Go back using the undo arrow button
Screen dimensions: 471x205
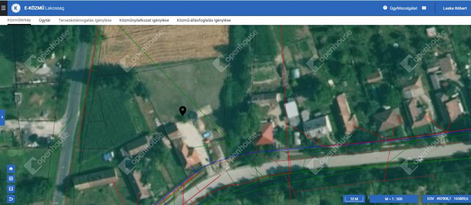[11, 199]
